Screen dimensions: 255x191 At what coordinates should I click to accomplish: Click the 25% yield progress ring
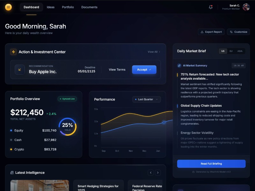click(67, 126)
